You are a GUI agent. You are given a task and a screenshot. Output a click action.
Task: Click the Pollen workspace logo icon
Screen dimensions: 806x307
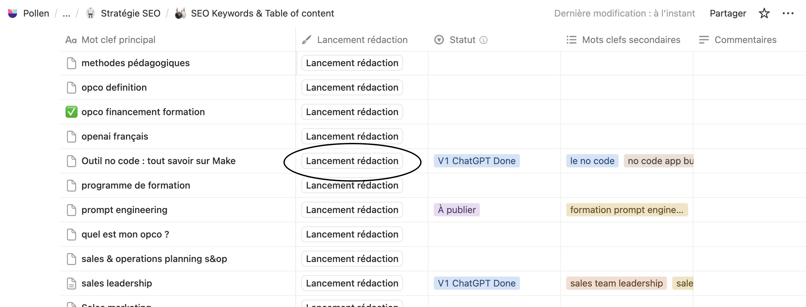click(13, 13)
